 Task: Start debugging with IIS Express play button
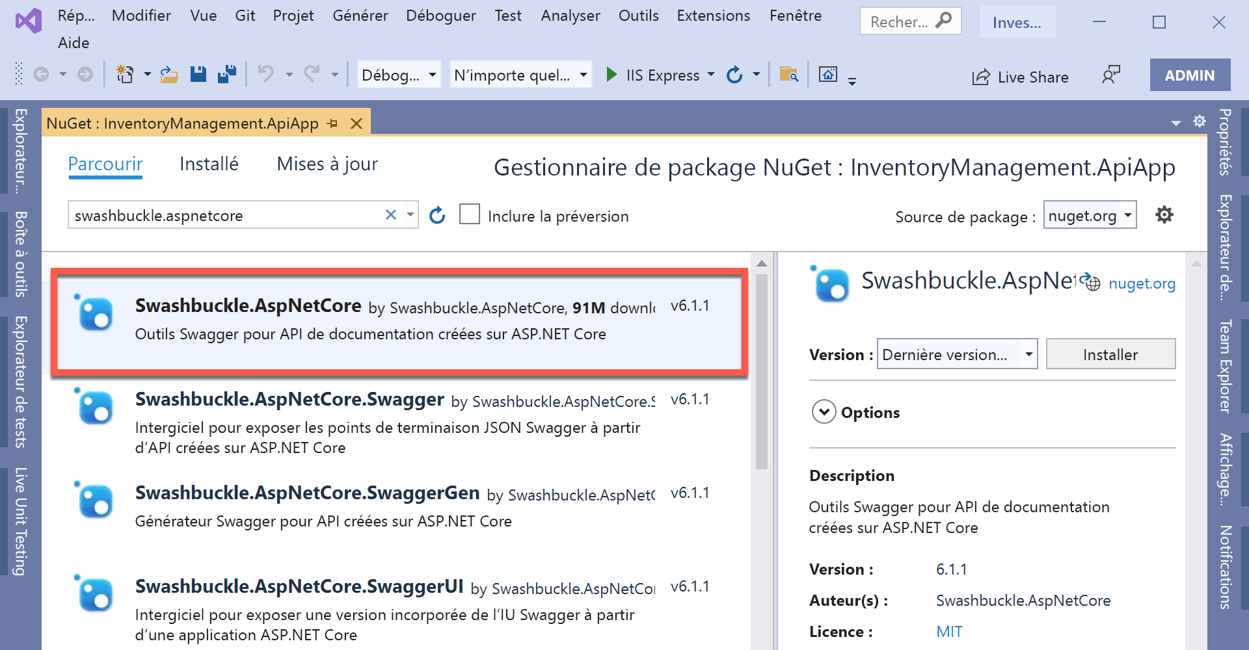611,75
